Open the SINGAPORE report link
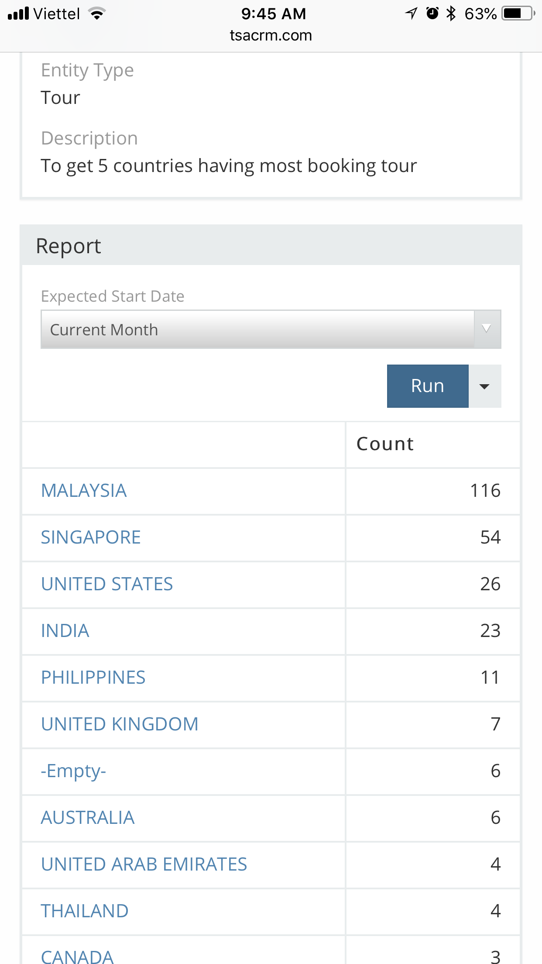The height and width of the screenshot is (964, 542). 91,537
